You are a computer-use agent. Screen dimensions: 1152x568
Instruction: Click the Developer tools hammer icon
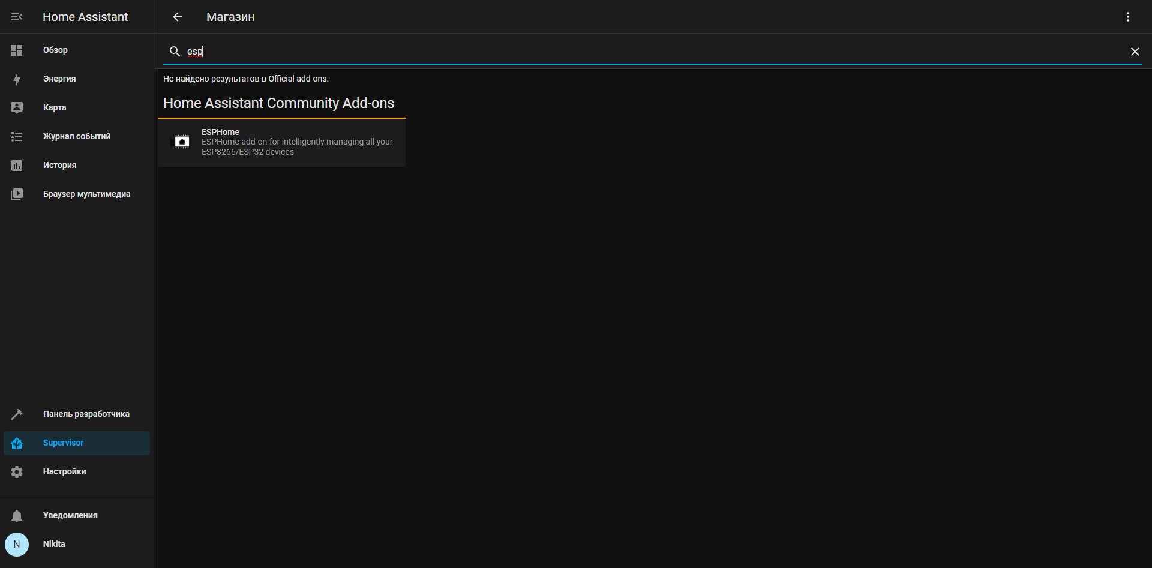pos(17,414)
